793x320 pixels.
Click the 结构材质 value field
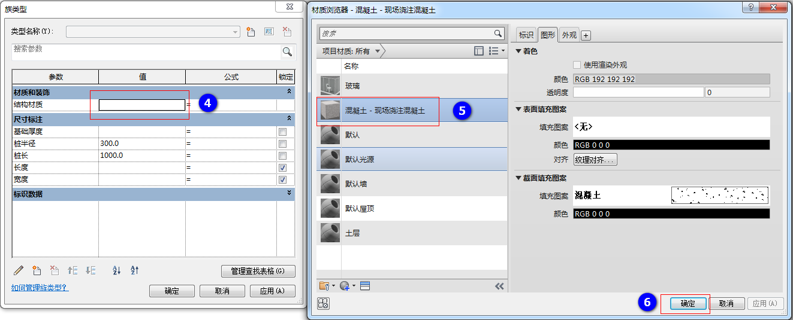142,105
